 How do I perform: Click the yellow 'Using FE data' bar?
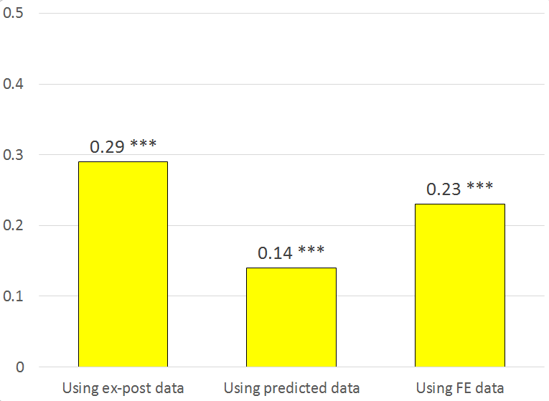click(x=460, y=286)
